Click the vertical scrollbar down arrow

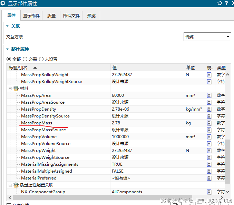[227, 192]
